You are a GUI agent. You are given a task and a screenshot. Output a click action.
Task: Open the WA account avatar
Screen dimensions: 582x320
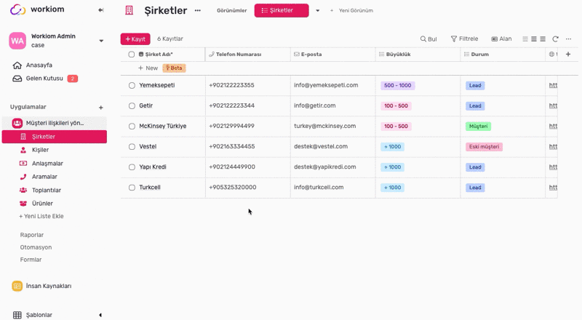point(17,41)
